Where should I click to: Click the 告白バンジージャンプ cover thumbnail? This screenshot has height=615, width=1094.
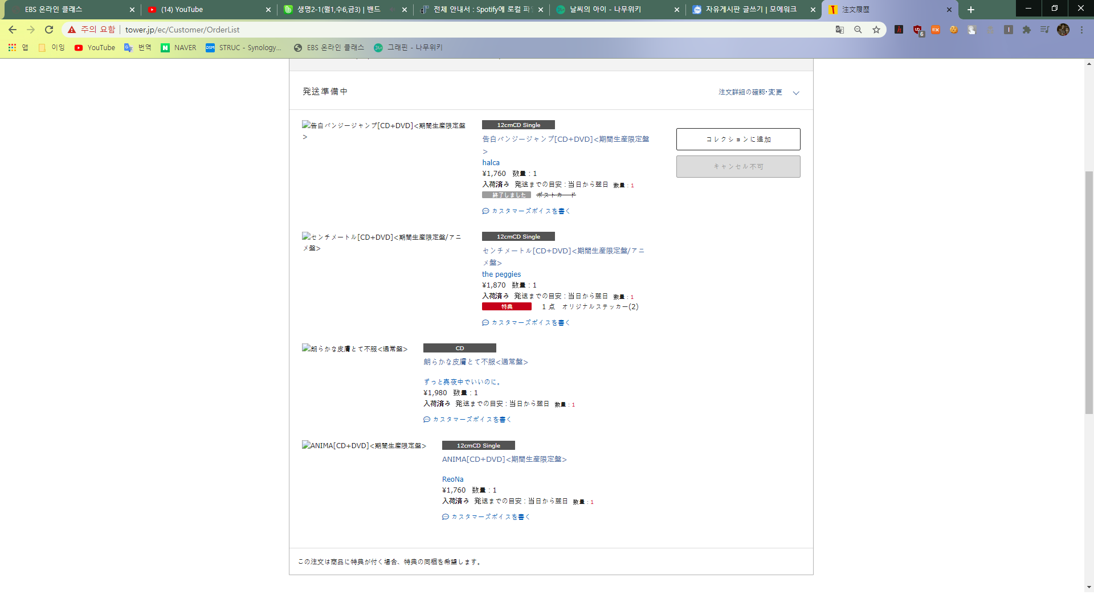(x=383, y=130)
